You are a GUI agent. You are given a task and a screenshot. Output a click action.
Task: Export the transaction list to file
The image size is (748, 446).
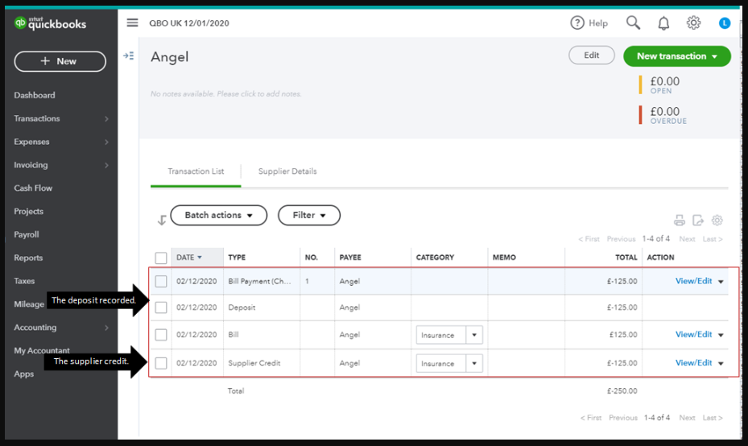point(698,221)
